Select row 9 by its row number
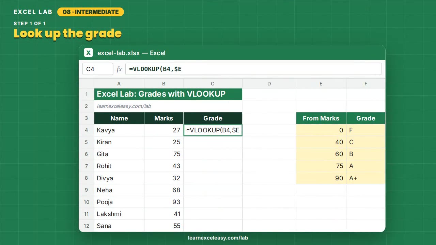The image size is (436, 245). pos(87,190)
